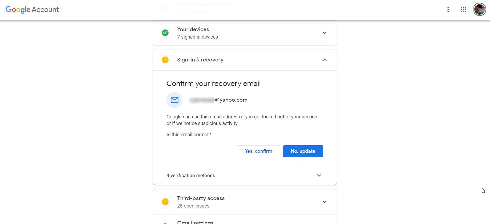Open the account profile avatar
This screenshot has width=490, height=224.
tap(479, 10)
